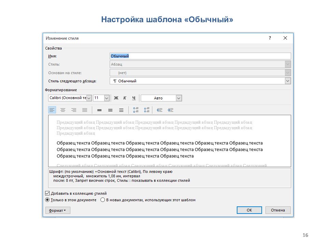The image size is (328, 246).
Task: Center-align the paragraph text
Action: 63,110
